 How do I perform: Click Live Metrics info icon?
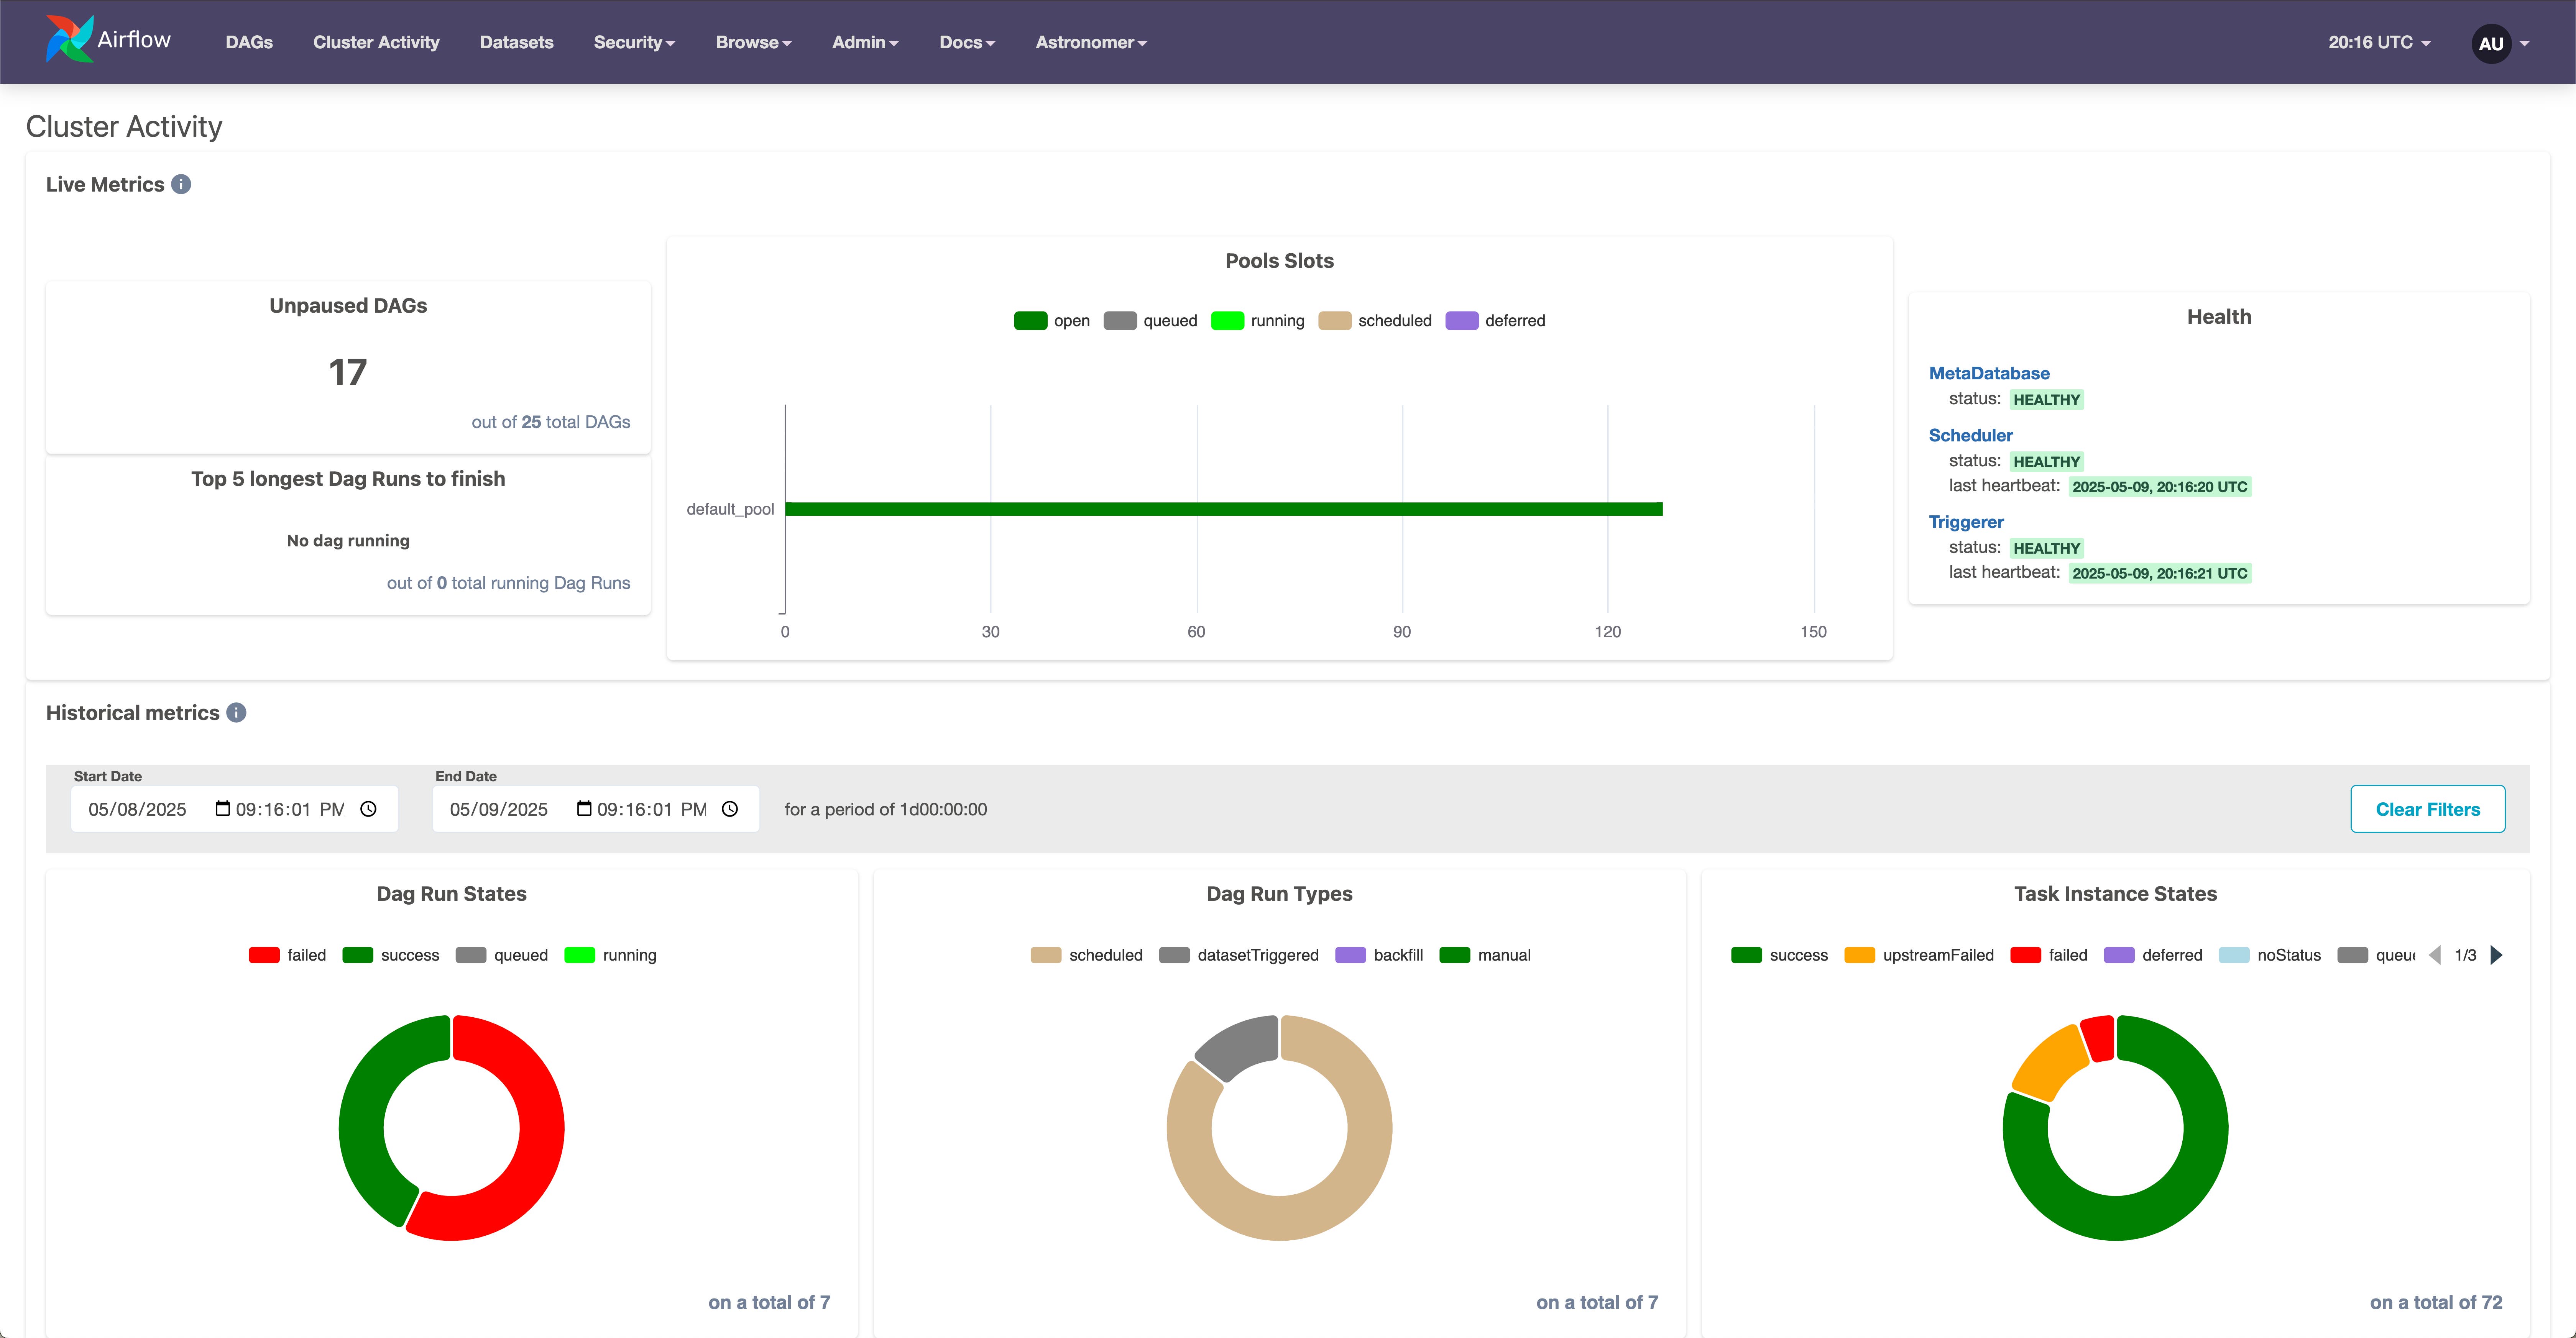(181, 185)
